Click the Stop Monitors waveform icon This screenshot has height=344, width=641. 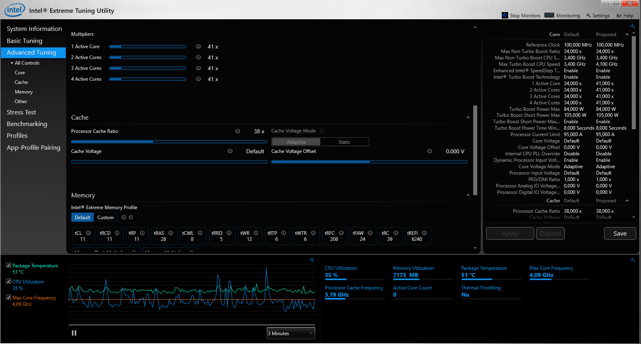pyautogui.click(x=505, y=15)
